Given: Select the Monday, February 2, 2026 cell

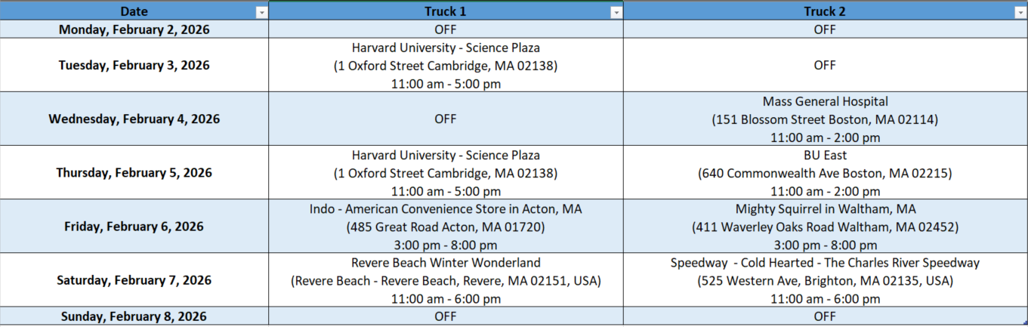Looking at the screenshot, I should [x=134, y=29].
